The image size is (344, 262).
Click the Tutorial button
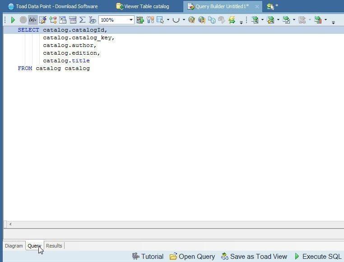(148, 256)
